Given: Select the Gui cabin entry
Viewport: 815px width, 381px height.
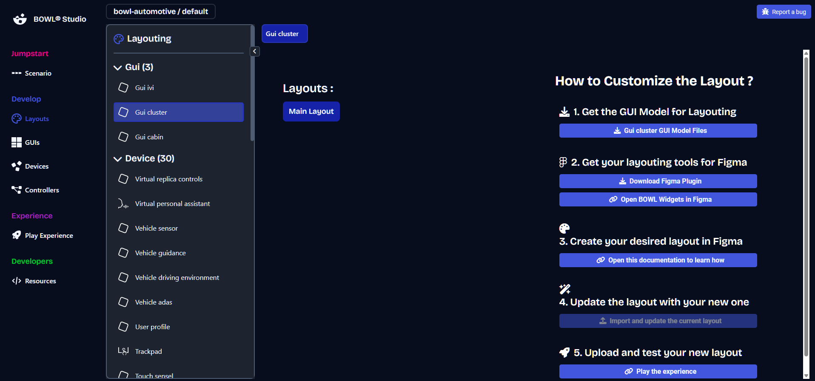Looking at the screenshot, I should (x=179, y=137).
